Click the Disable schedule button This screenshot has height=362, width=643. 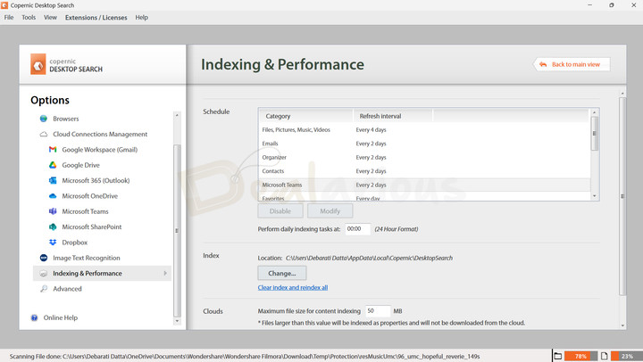(280, 211)
